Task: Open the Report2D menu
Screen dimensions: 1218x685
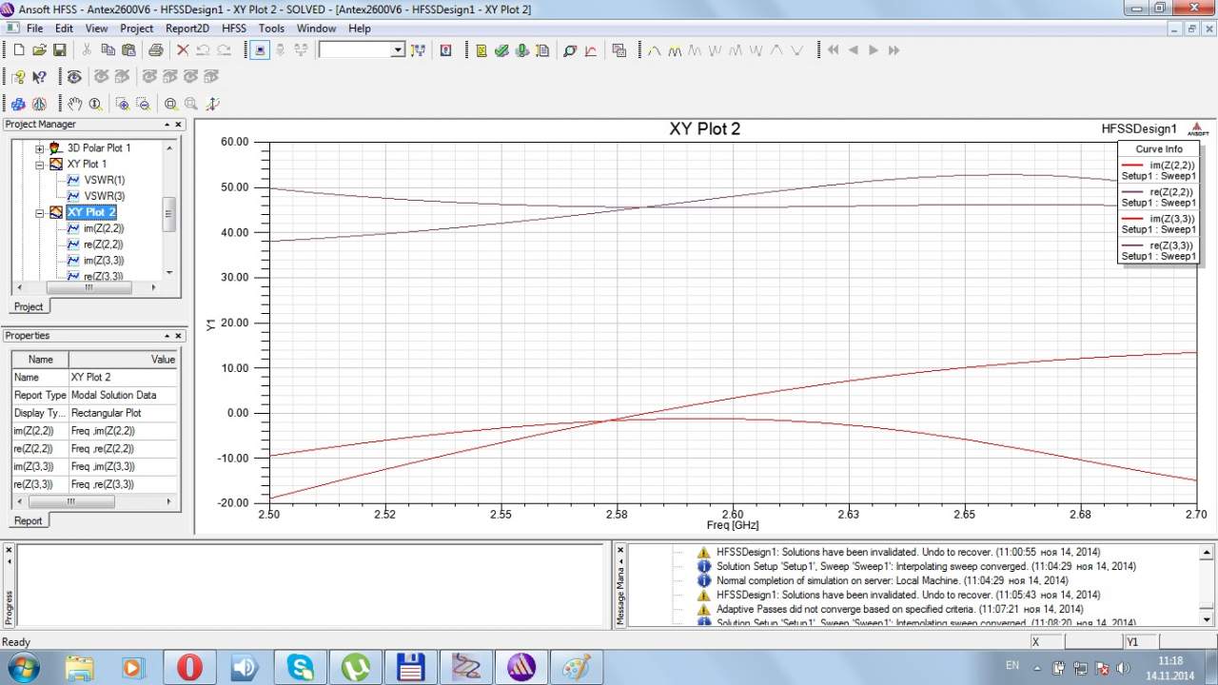Action: pos(187,29)
